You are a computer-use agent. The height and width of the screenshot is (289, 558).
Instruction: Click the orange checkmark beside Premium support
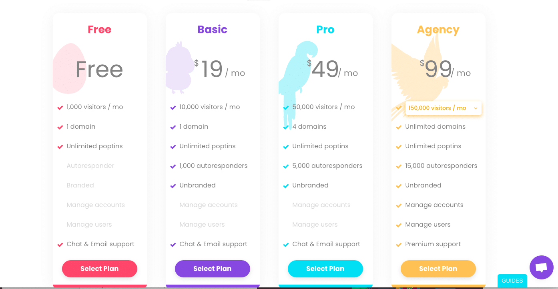click(399, 245)
